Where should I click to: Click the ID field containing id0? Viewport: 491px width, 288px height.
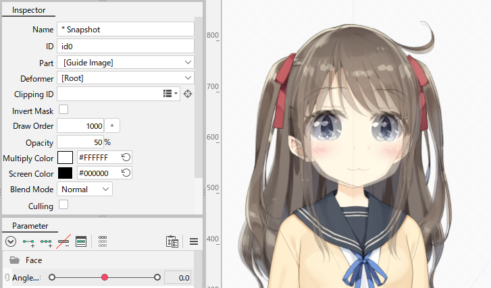126,46
